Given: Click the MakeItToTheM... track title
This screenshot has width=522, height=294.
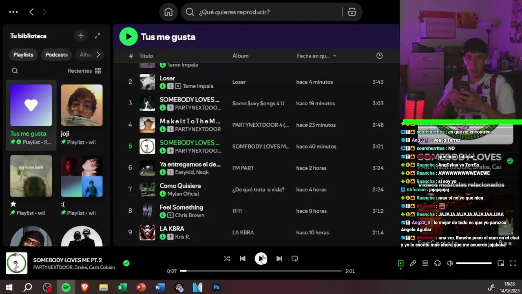Looking at the screenshot, I should pyautogui.click(x=190, y=121).
